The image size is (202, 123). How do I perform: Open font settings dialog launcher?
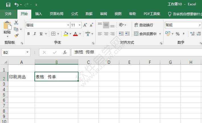[93, 43]
